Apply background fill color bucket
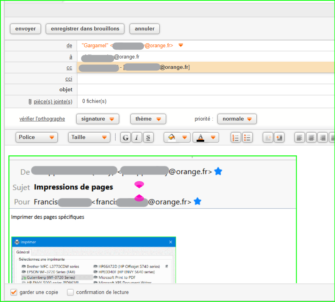The image size is (335, 302). (172, 137)
